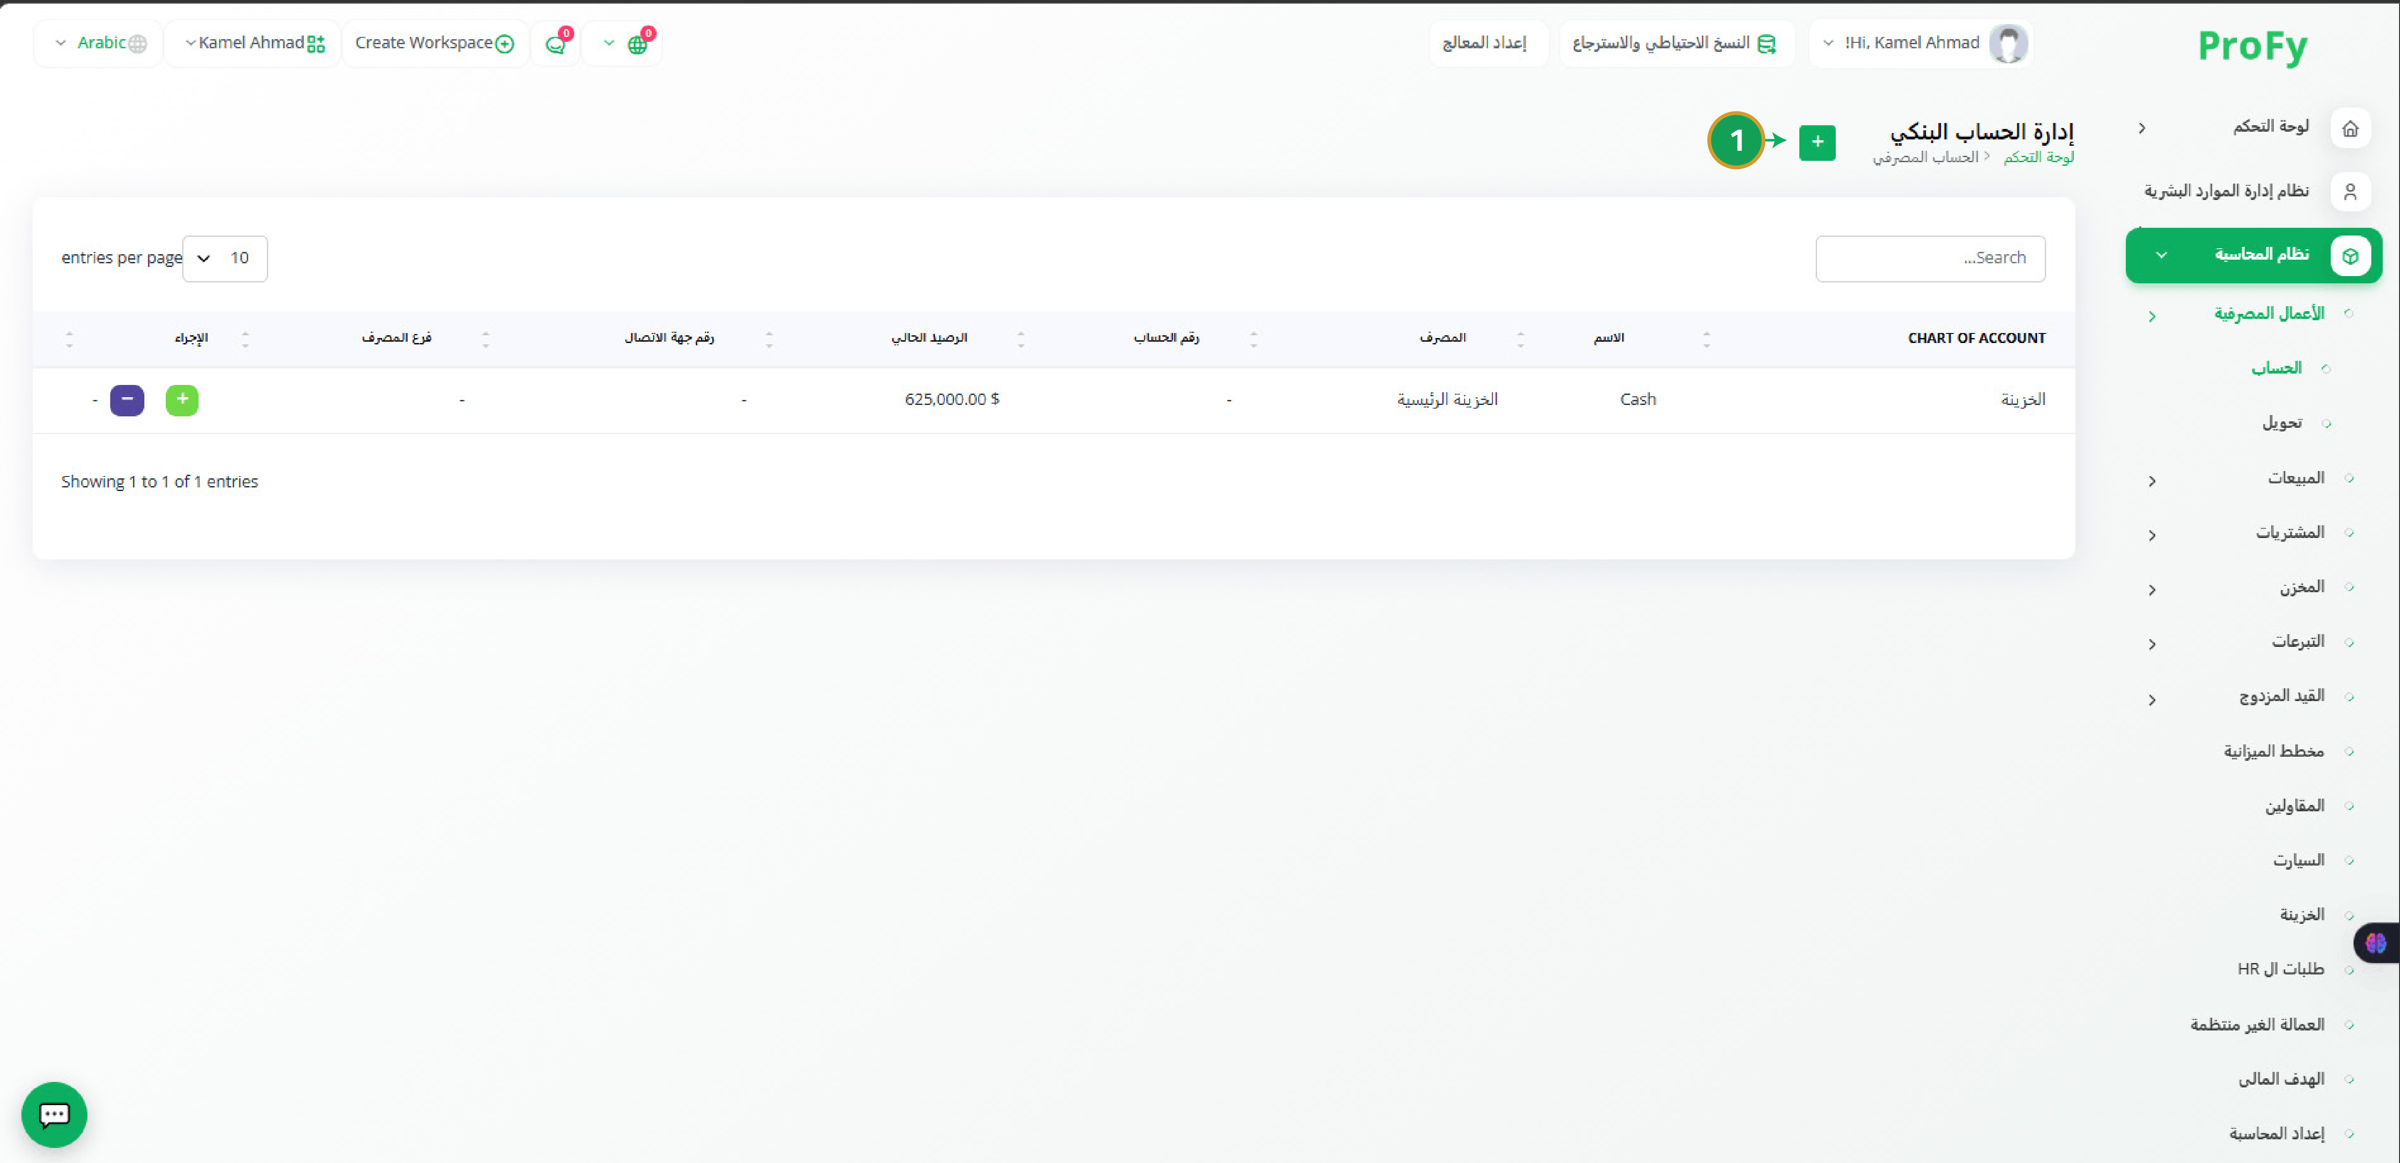Sort table by الإجراء column arrows
Image resolution: width=2400 pixels, height=1163 pixels.
pos(69,339)
